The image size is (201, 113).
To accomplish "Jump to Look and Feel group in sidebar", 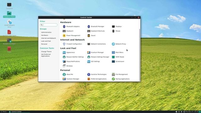I will tap(46, 41).
